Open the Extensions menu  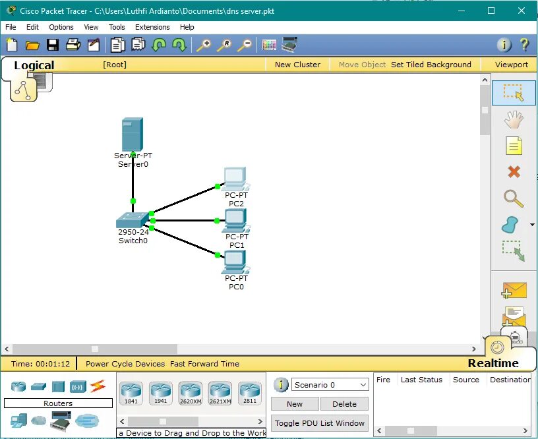point(152,27)
